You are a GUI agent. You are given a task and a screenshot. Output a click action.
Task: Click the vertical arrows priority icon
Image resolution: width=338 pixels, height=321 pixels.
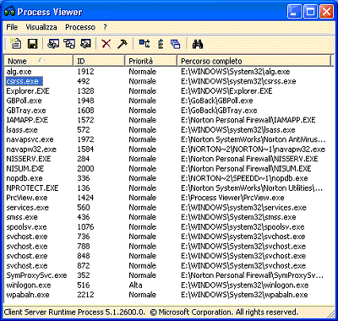click(161, 44)
